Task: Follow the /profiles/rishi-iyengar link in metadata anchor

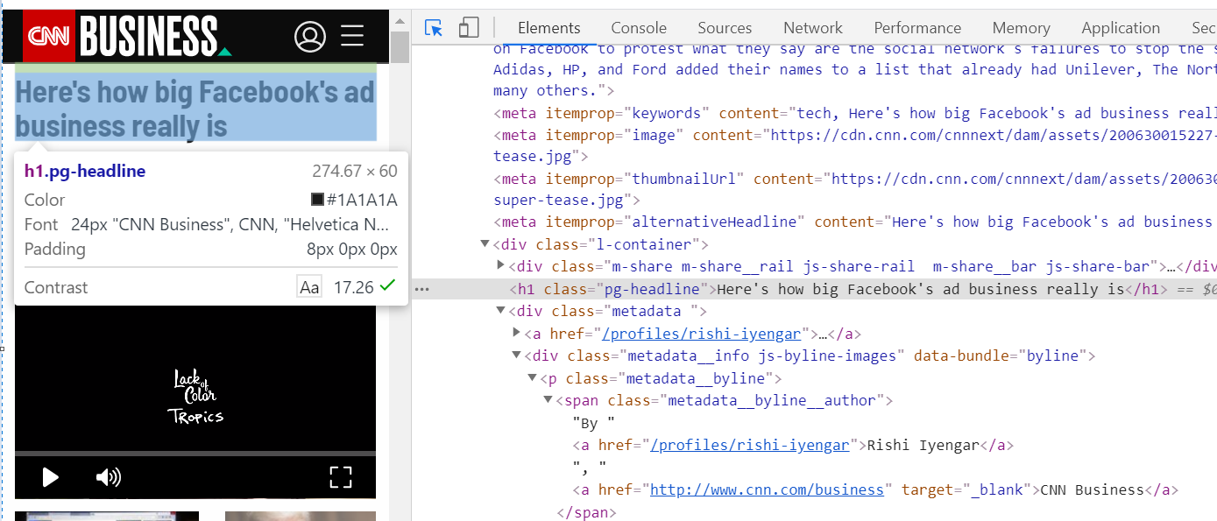Action: pyautogui.click(x=701, y=334)
